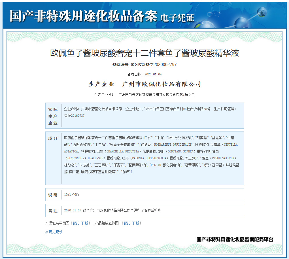
Task: Click the 生产企业 heading label
Action: [x=101, y=84]
